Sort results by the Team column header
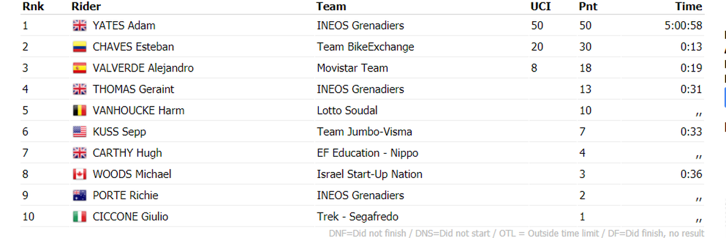The image size is (726, 238). pos(332,7)
